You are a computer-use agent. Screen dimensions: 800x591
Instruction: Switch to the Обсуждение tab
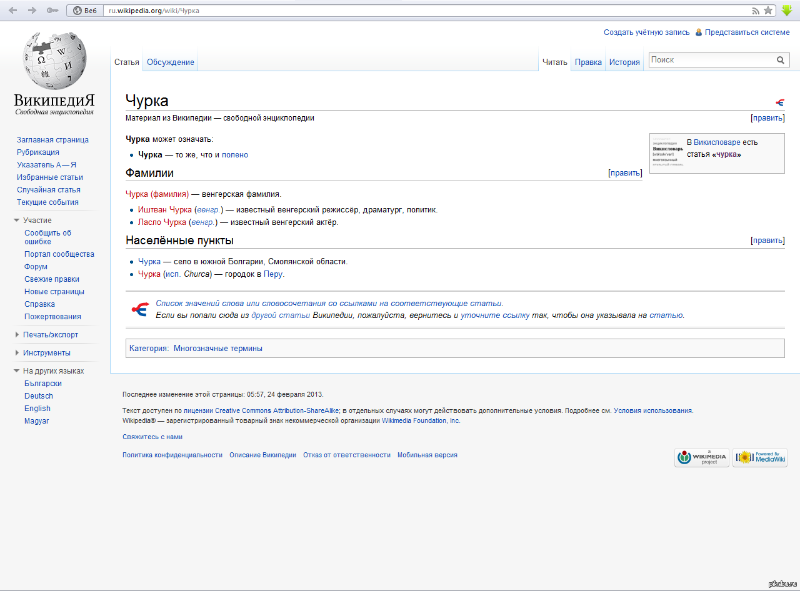coord(171,62)
